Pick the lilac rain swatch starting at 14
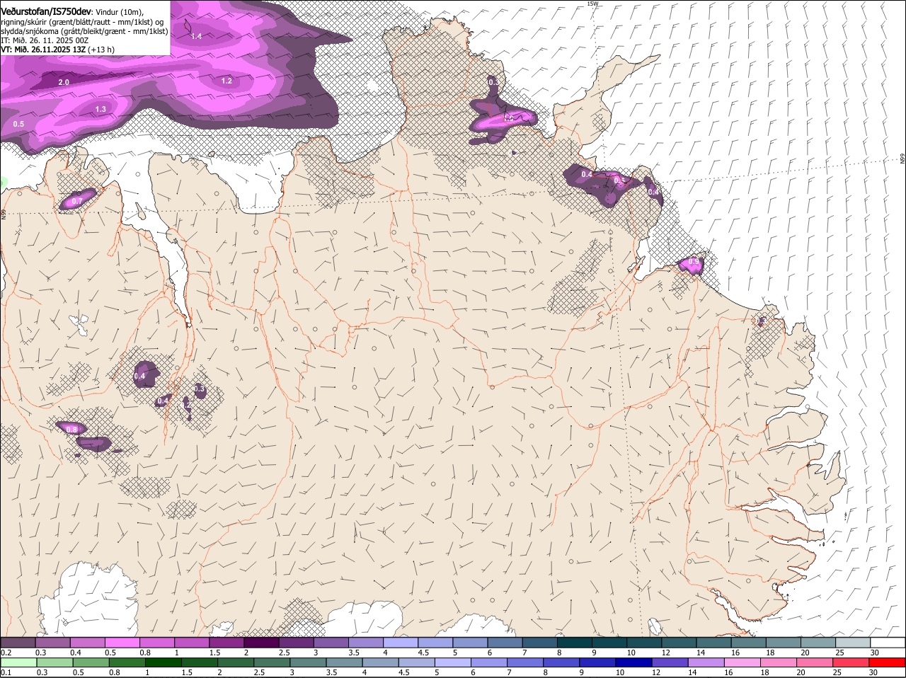This screenshot has width=906, height=678. point(706,663)
